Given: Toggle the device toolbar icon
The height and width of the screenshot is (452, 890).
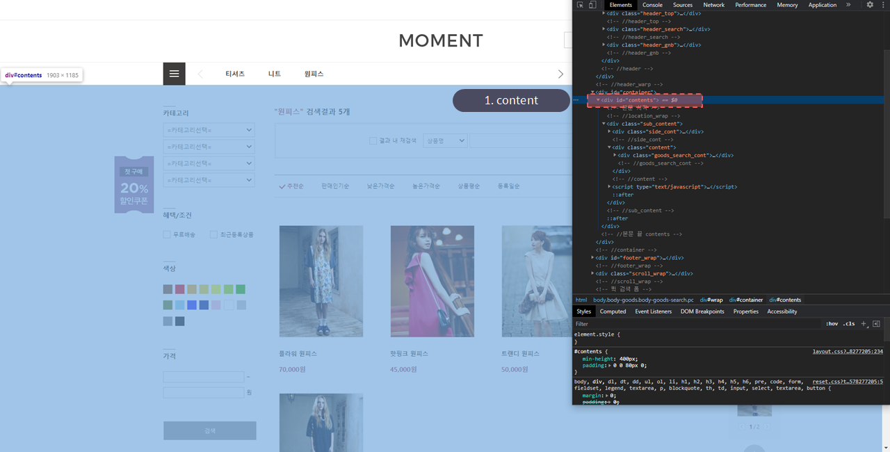Looking at the screenshot, I should (592, 5).
